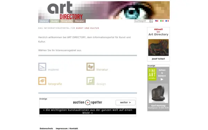
Task: Open the design tab in header
Action: tap(55, 21)
